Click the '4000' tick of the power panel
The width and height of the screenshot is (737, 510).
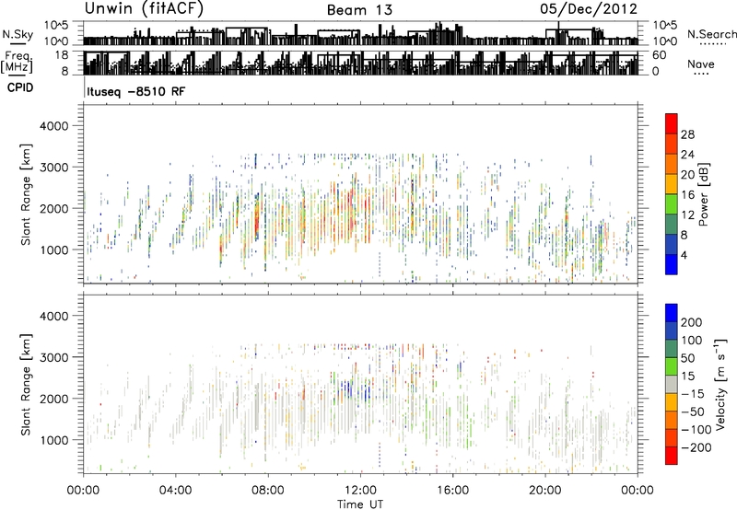(53, 126)
